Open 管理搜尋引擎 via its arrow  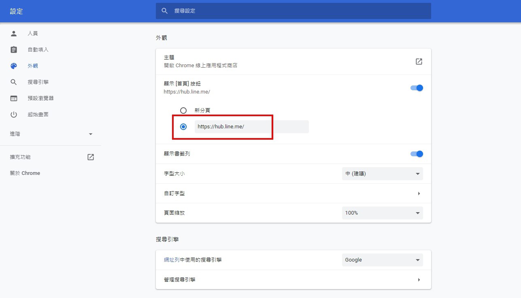pos(419,280)
